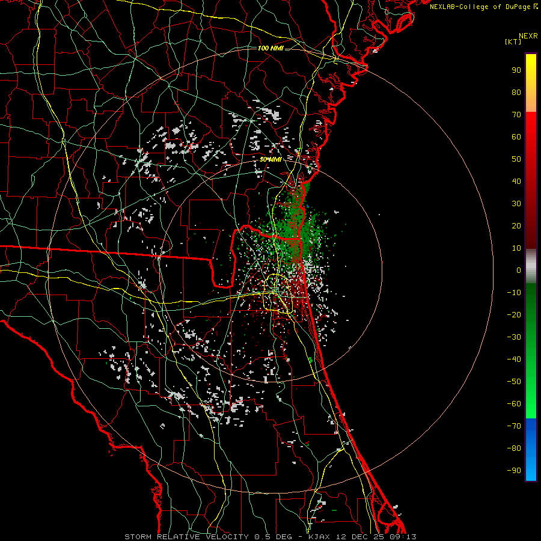Click the -90 value on velocity scale

pos(514,471)
